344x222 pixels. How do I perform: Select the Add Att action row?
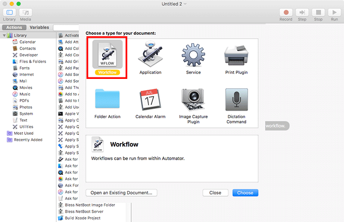coord(68,42)
